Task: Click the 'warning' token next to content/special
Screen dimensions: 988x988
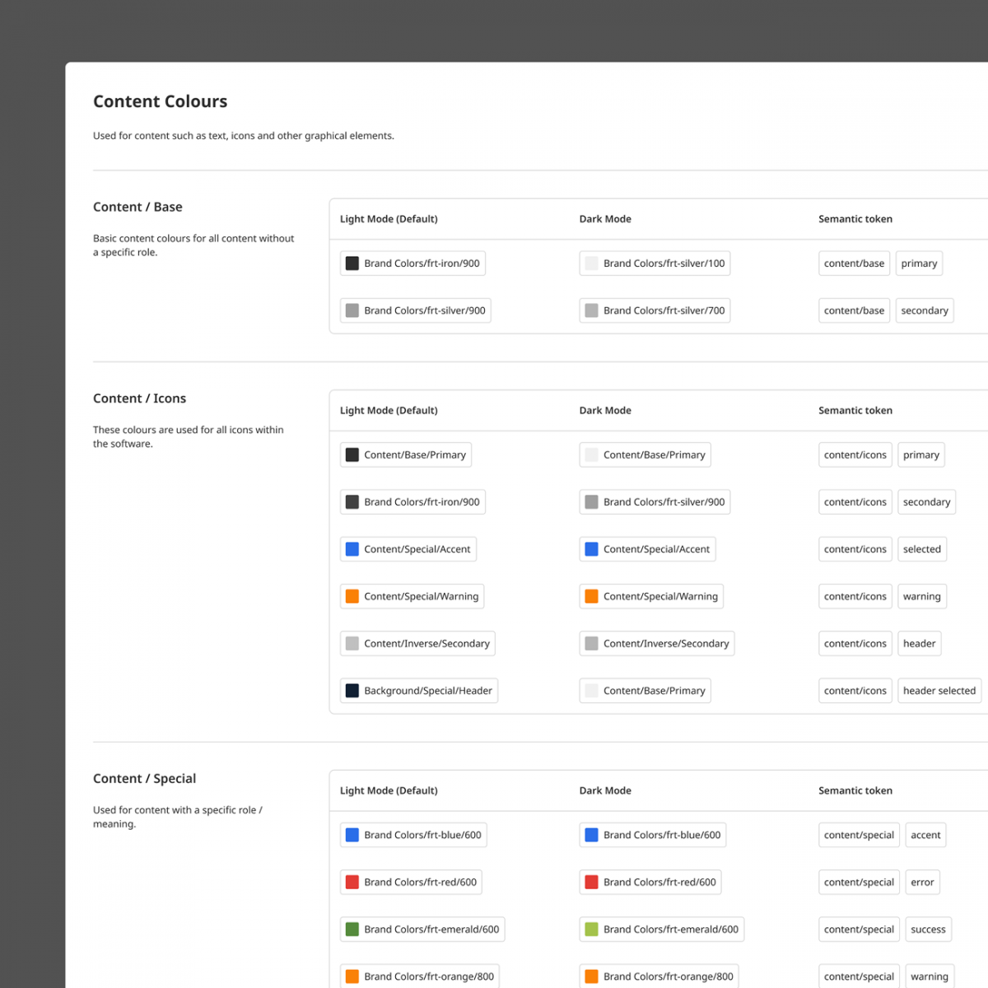Action: [x=929, y=976]
